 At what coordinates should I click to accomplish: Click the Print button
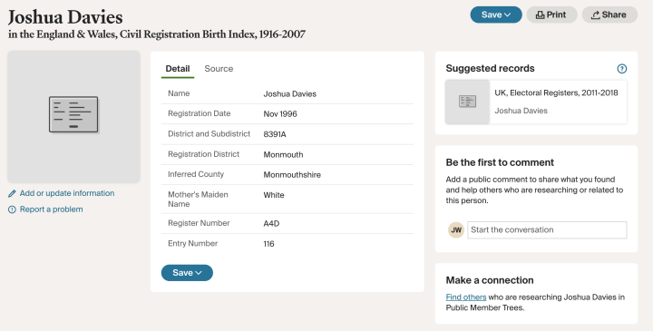click(x=551, y=15)
